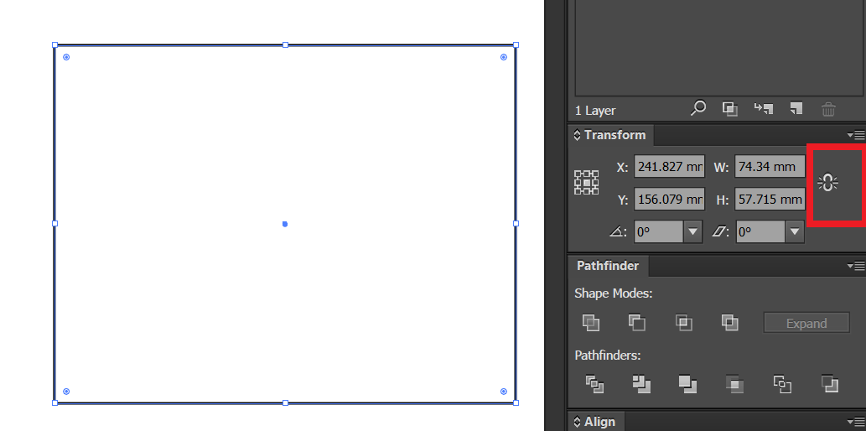Apply the Outline pathfinder

pyautogui.click(x=783, y=384)
